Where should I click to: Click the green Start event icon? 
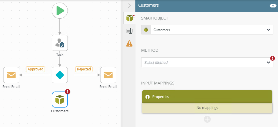pyautogui.click(x=60, y=11)
